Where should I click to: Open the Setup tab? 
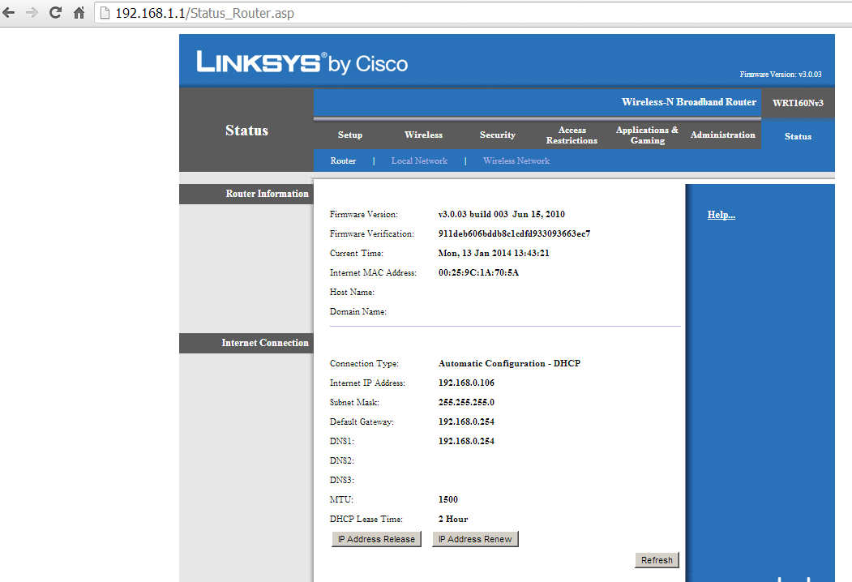click(x=350, y=135)
